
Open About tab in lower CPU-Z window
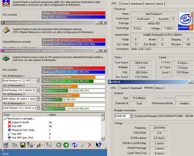(159, 88)
